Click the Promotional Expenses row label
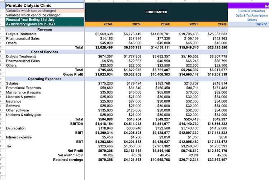This screenshot has height=180, width=269. (23, 88)
